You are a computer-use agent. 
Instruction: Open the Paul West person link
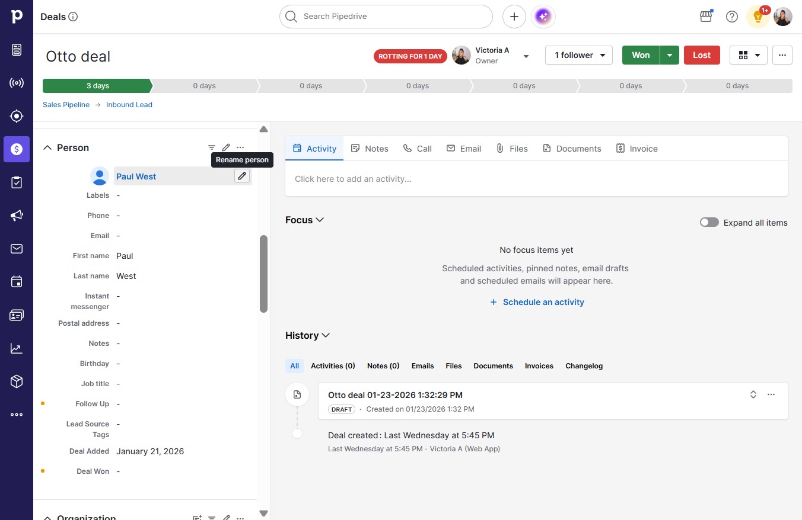(136, 176)
